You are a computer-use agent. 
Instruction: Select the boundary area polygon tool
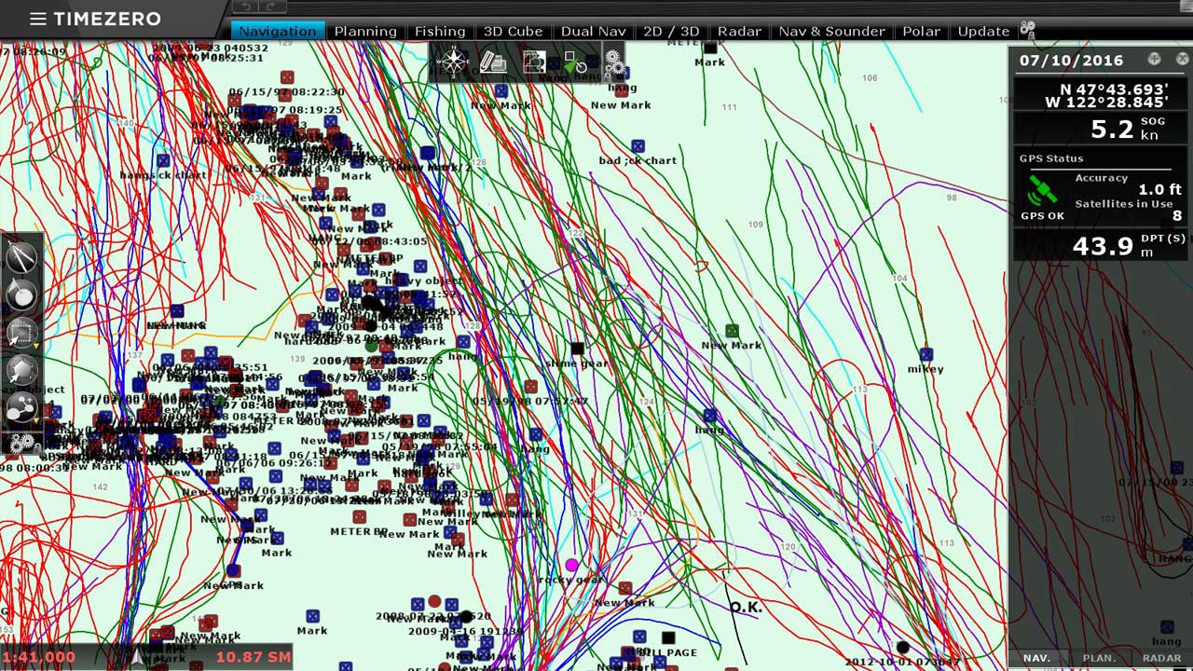(x=21, y=370)
